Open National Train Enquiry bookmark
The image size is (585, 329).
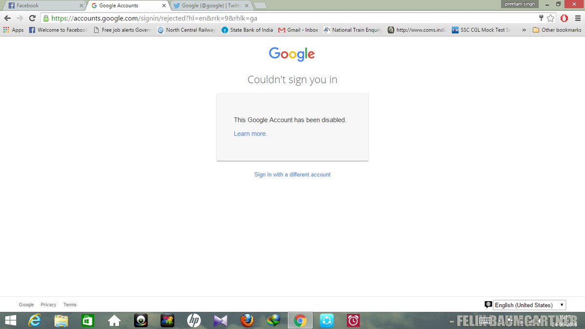click(x=353, y=30)
